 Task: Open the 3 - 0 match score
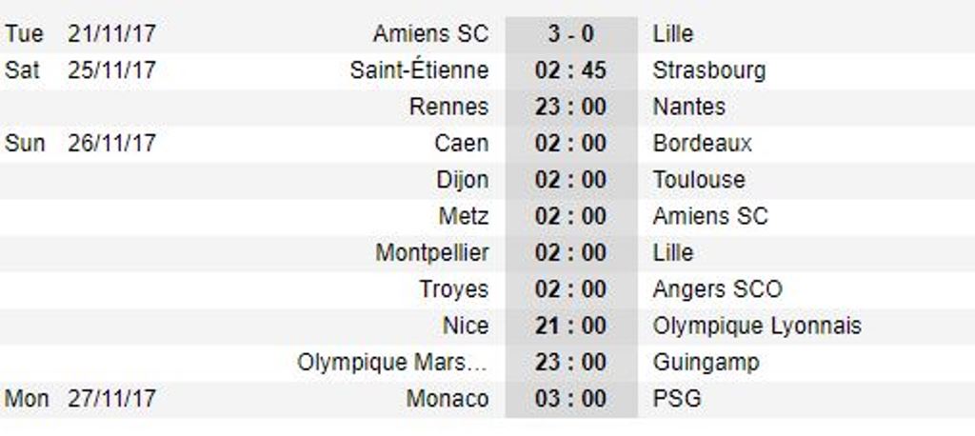coord(571,33)
